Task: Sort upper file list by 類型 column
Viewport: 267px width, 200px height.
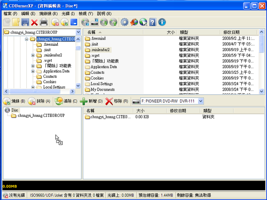Action: coord(199,32)
